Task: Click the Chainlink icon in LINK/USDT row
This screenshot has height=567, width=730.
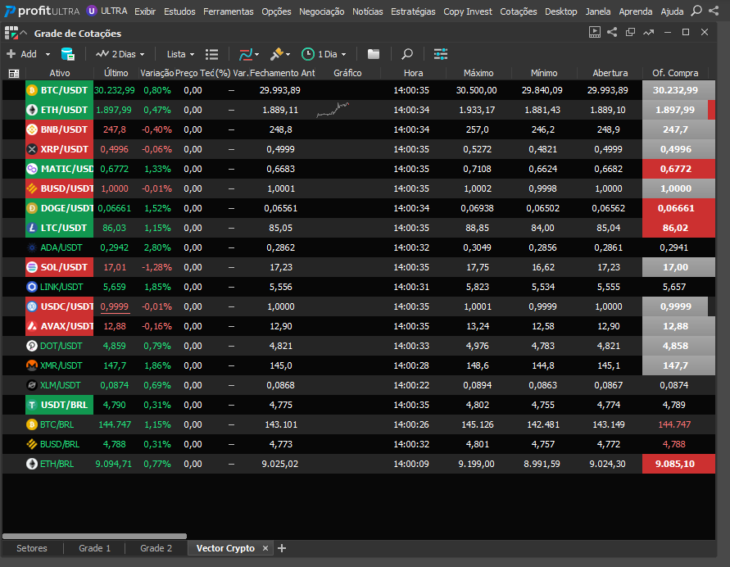Action: pos(32,287)
